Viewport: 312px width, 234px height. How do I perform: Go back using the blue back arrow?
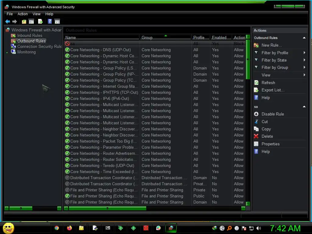coord(8,22)
